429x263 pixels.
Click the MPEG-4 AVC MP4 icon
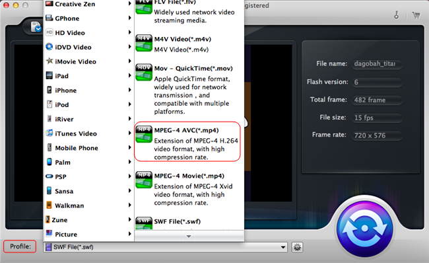[144, 134]
